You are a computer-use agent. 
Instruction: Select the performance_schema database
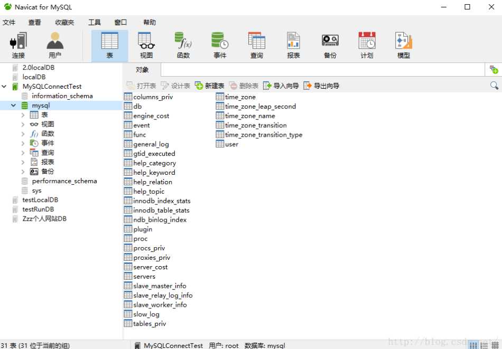pyautogui.click(x=64, y=181)
